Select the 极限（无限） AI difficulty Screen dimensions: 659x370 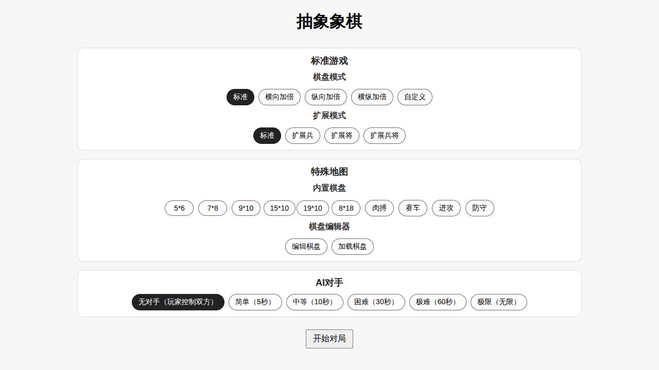[x=499, y=302]
